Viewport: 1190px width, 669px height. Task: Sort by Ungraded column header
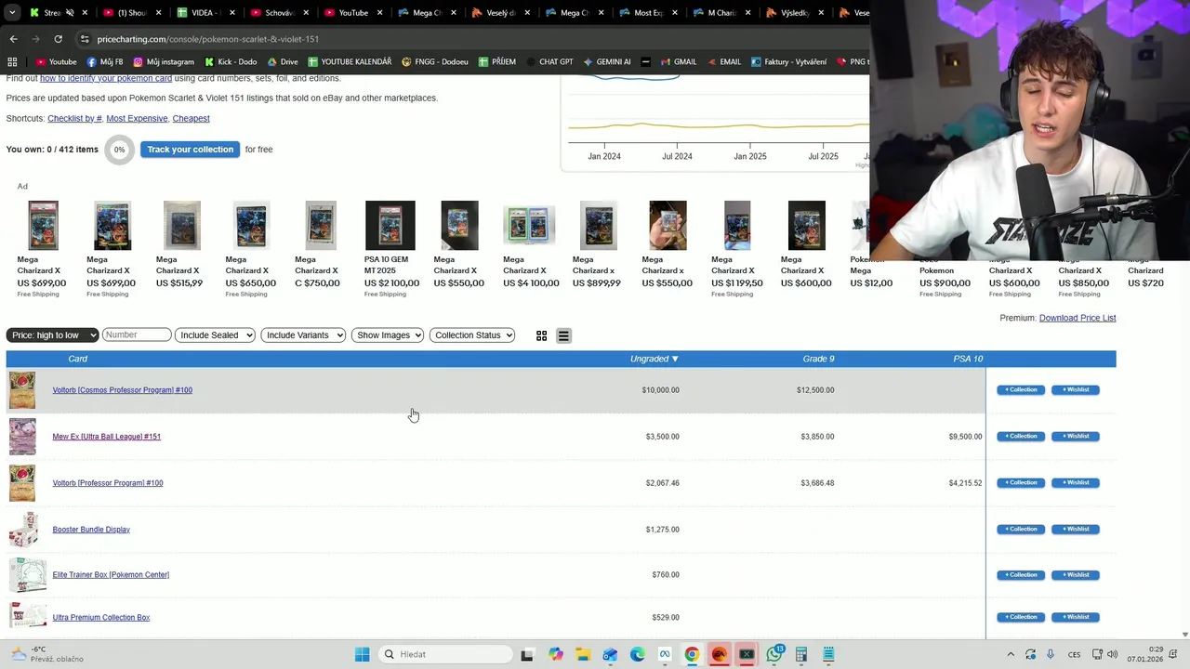(x=654, y=359)
